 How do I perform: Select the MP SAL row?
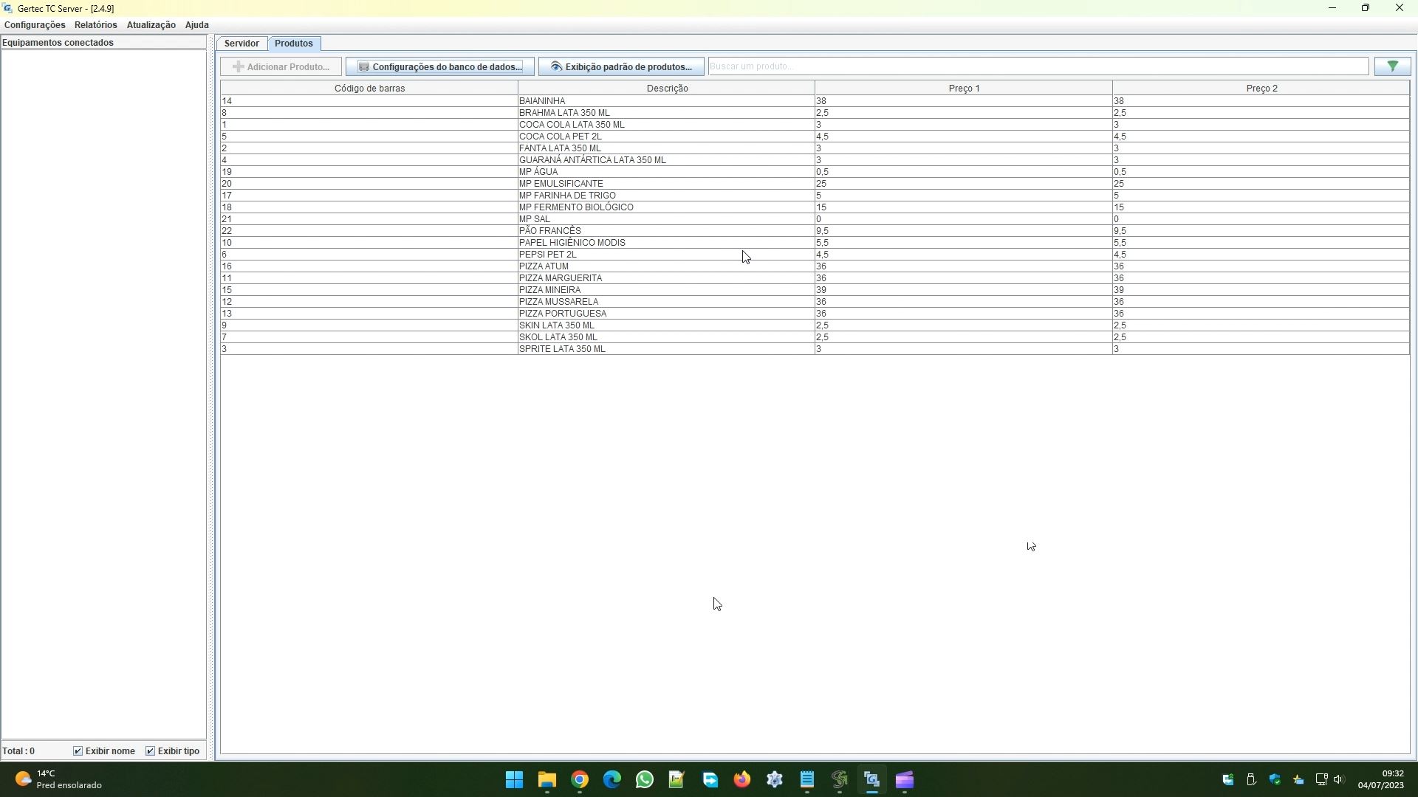click(x=815, y=219)
